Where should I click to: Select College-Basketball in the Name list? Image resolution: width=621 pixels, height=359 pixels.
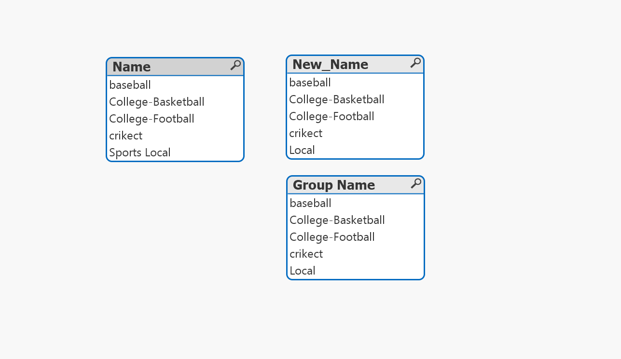[x=157, y=102]
